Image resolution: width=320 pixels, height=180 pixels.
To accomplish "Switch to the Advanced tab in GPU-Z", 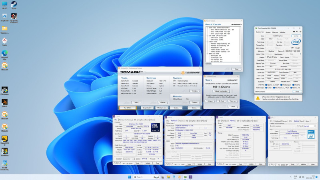I will coord(275,32).
